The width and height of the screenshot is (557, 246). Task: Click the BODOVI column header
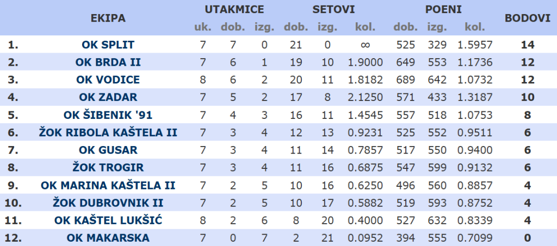527,18
